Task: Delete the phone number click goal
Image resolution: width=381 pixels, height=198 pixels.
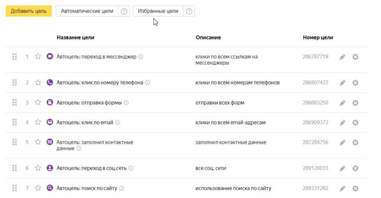Action: (355, 82)
